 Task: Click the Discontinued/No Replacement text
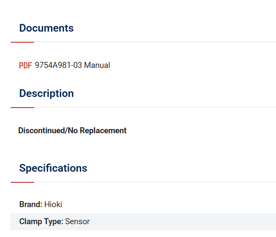[72, 131]
